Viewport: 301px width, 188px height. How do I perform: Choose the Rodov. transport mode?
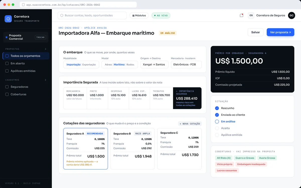point(130,64)
